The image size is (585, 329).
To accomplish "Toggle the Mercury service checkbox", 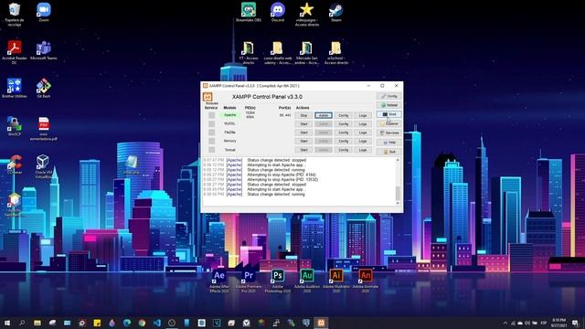I will click(211, 141).
